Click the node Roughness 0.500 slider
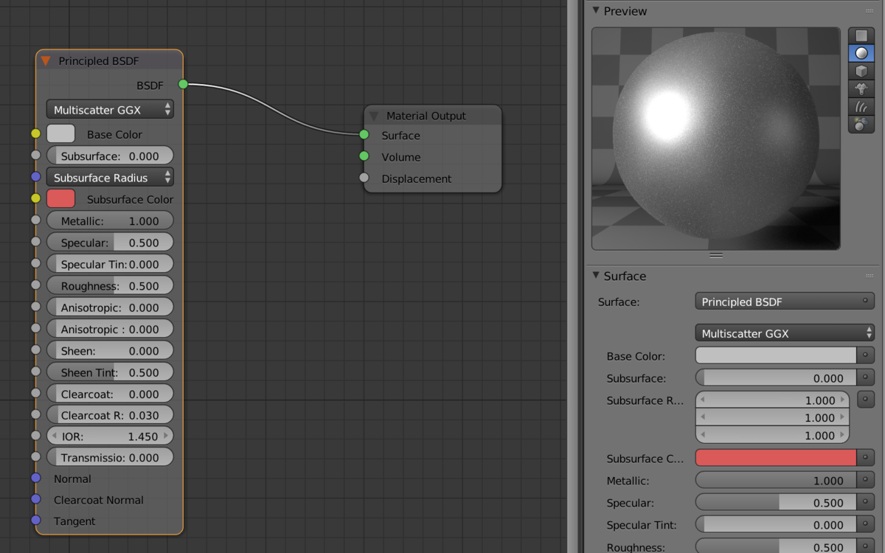Image resolution: width=885 pixels, height=553 pixels. pyautogui.click(x=110, y=285)
